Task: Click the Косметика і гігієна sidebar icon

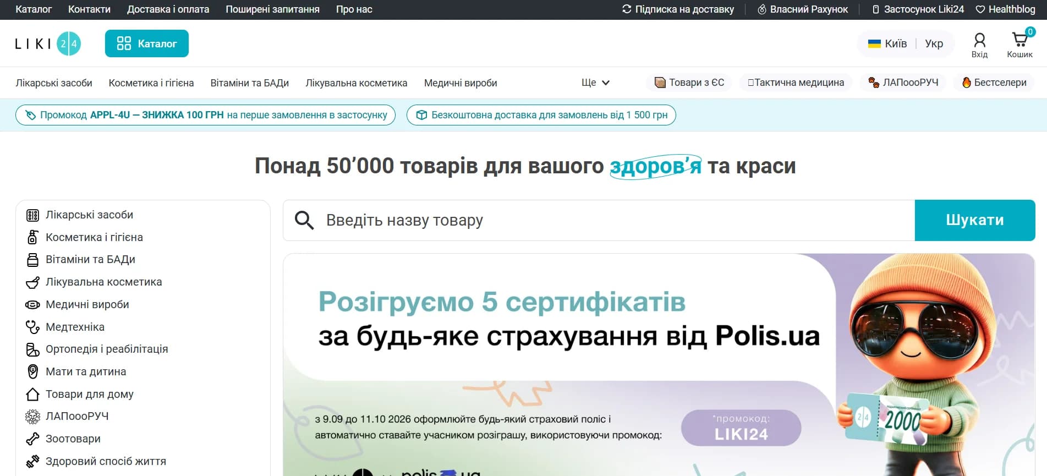Action: (32, 237)
